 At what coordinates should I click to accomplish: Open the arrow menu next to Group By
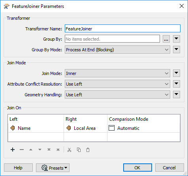[x=177, y=39]
